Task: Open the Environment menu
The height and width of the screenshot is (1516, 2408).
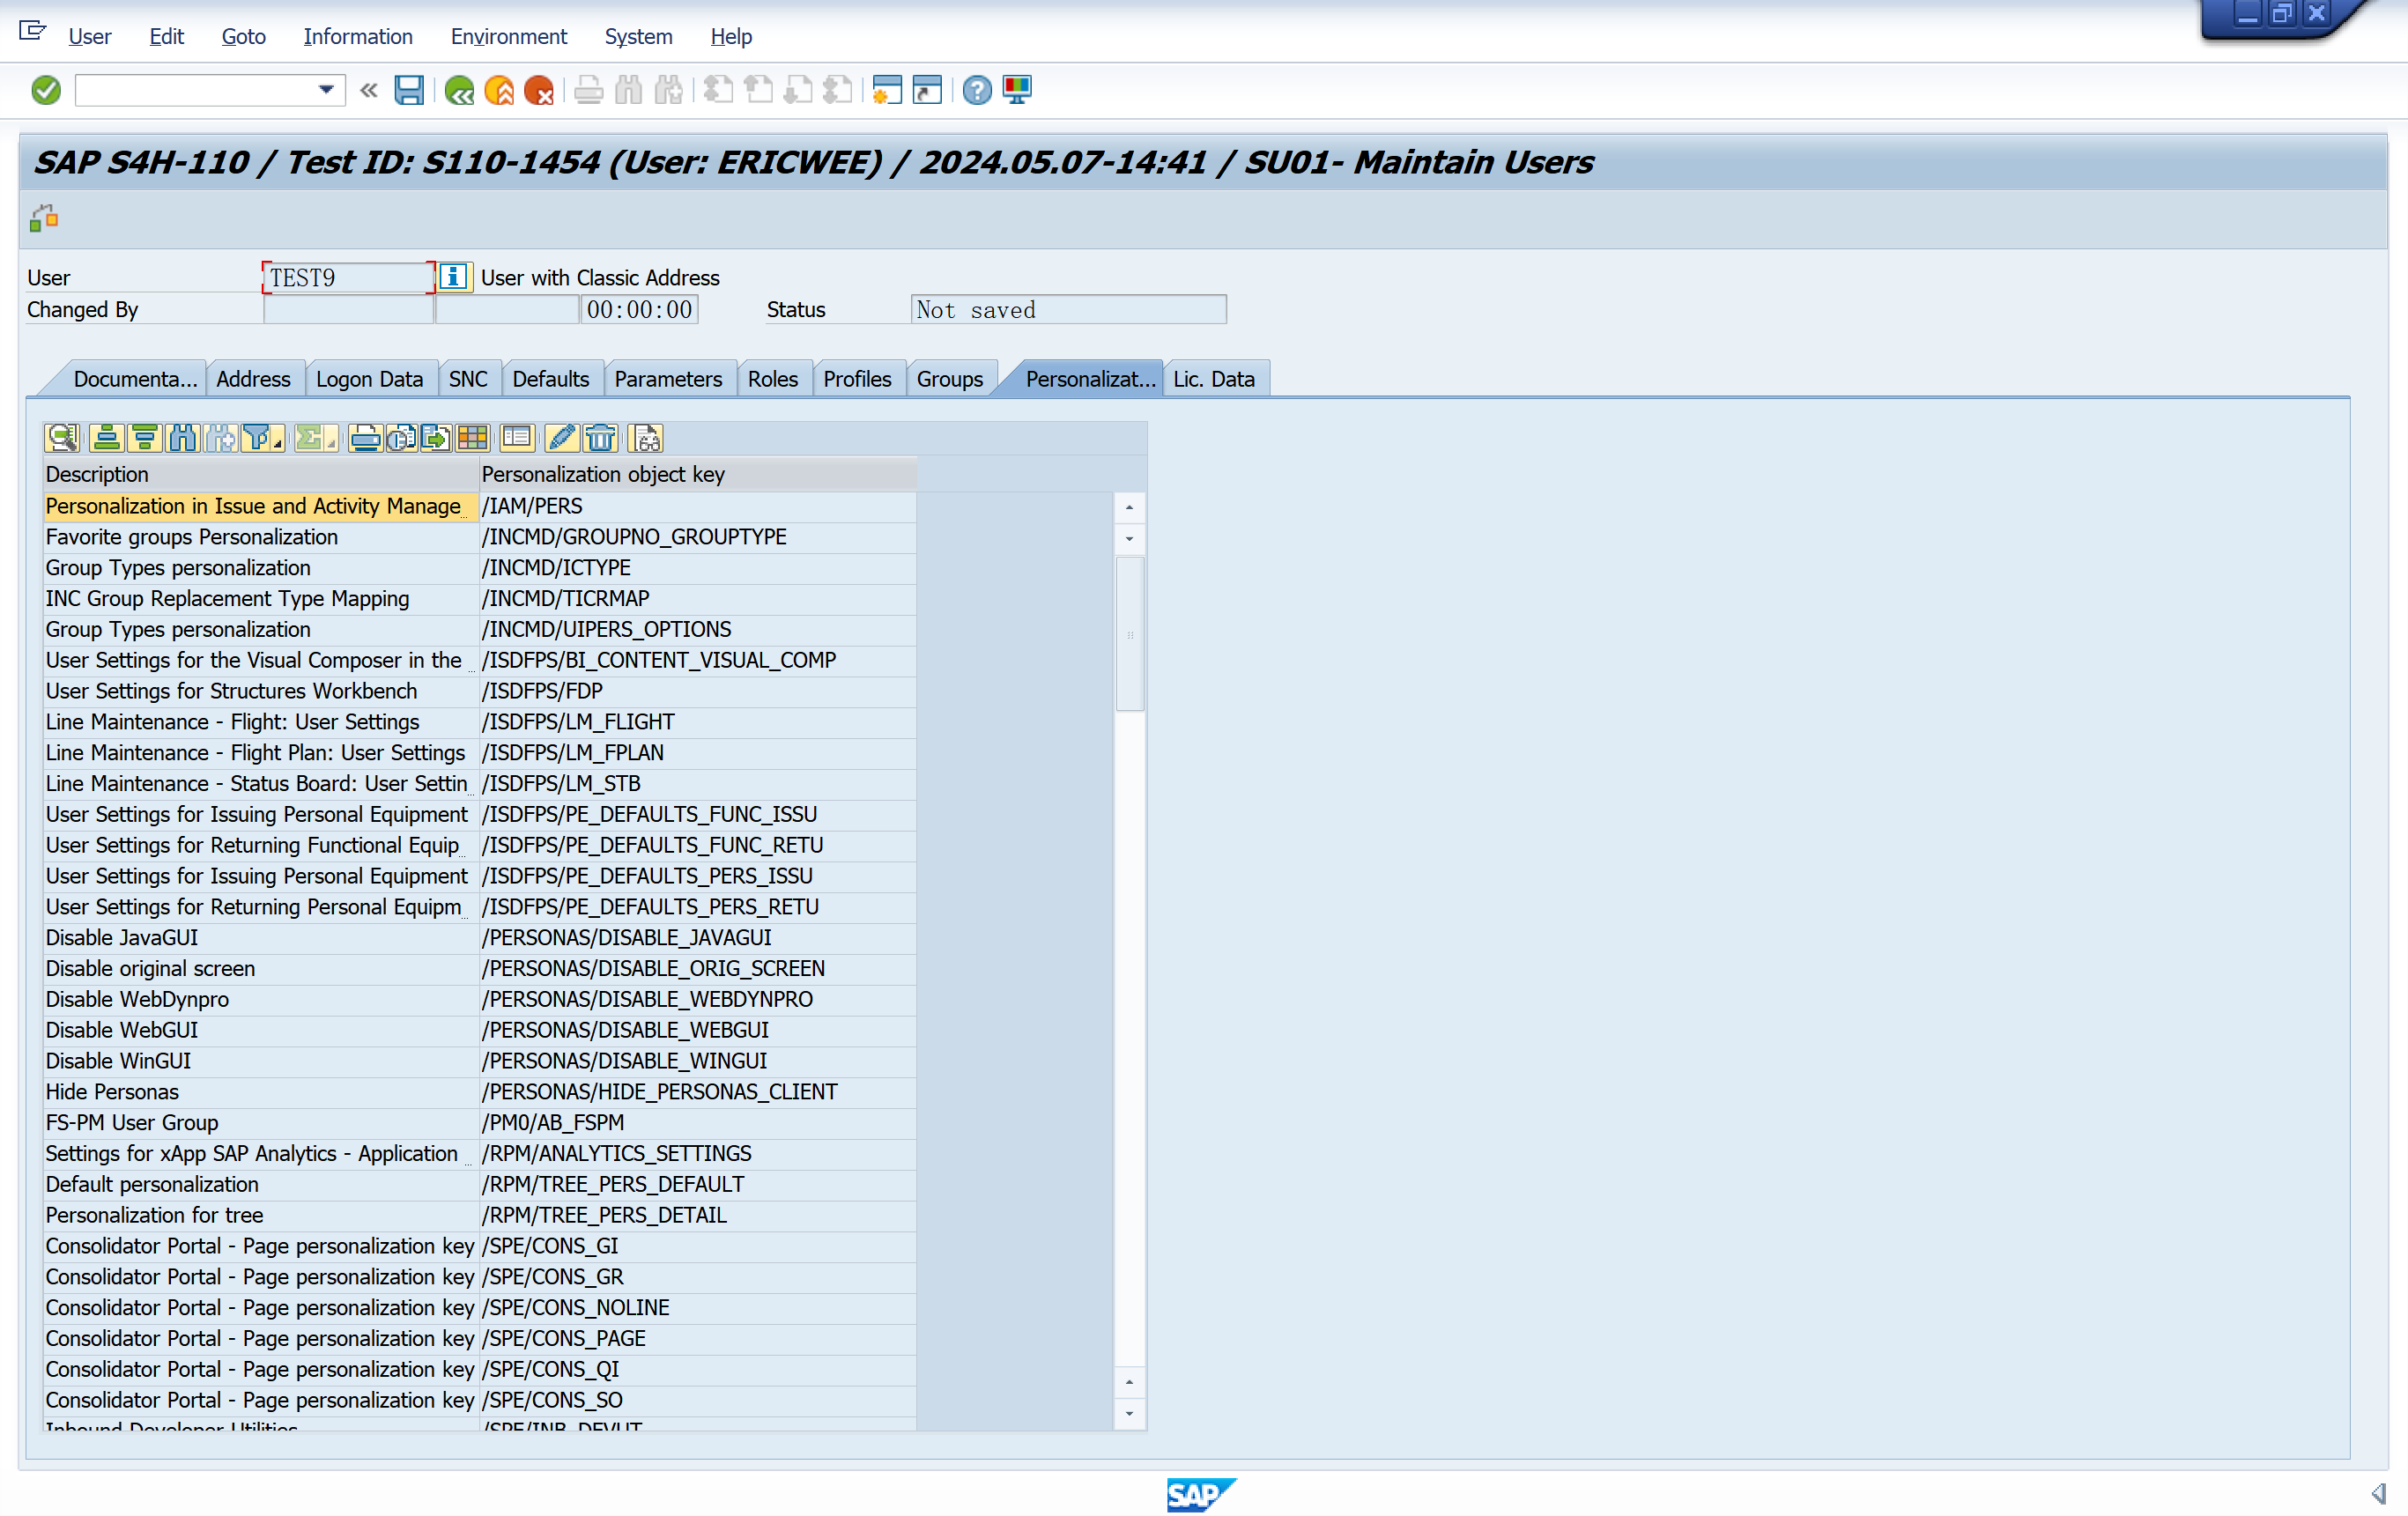Action: pyautogui.click(x=508, y=36)
